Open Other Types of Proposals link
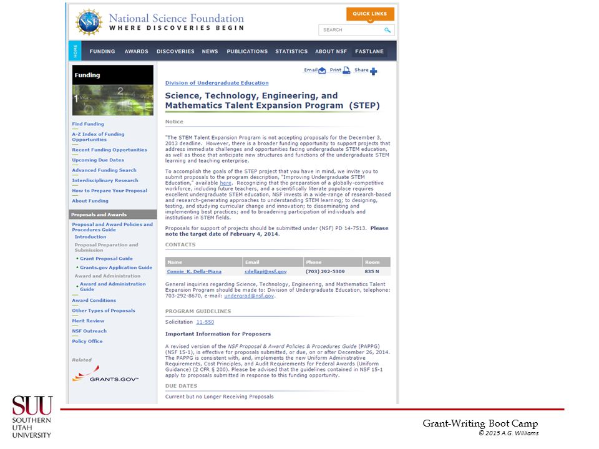Screen dimensions: 599x449 (104, 311)
